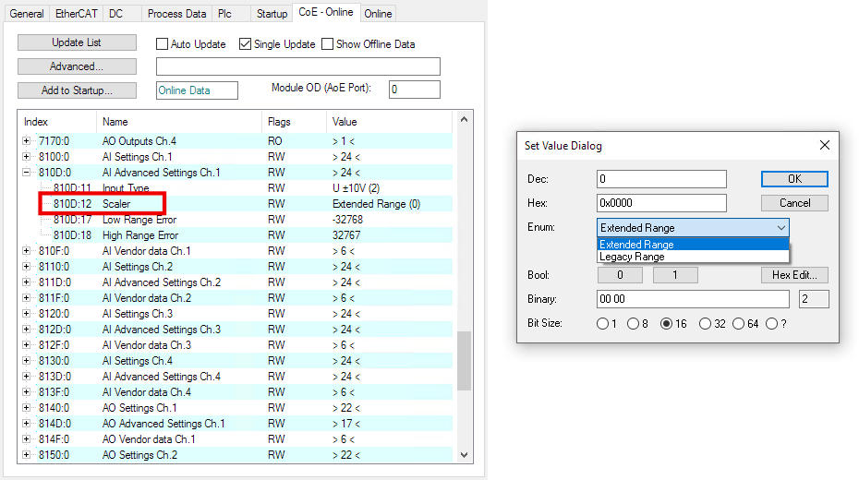
Task: Click Cancel in Set Value Dialog
Action: pyautogui.click(x=794, y=203)
